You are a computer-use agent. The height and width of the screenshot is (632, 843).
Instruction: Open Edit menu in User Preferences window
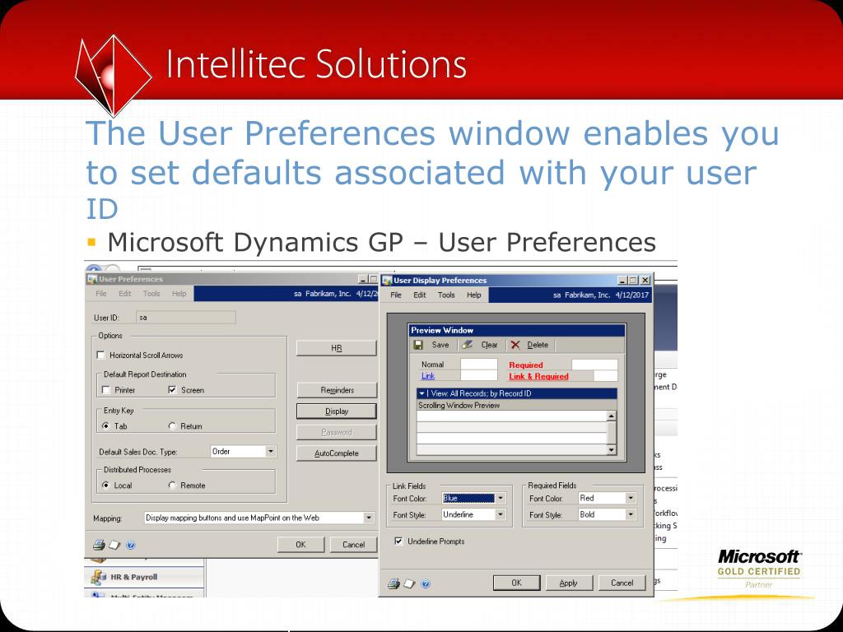(125, 294)
